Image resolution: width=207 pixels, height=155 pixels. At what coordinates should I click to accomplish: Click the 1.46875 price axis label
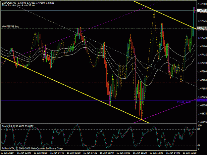coord(202,114)
